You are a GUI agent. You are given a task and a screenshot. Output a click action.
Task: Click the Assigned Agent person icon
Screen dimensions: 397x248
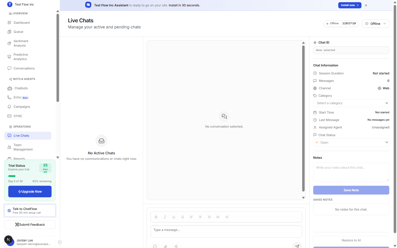315,127
